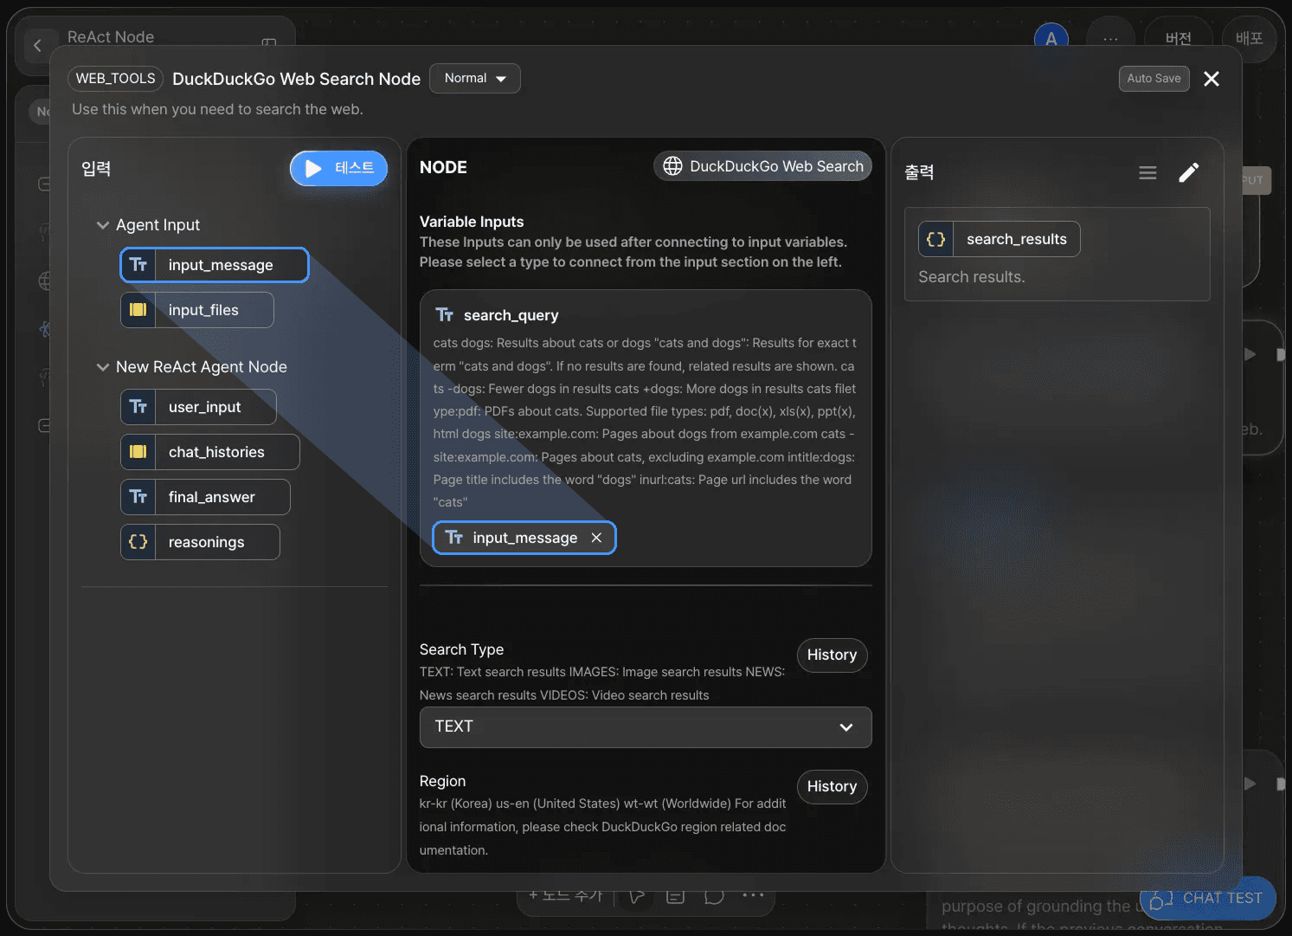Remove the input_message chip from search_query
Viewport: 1292px width, 936px height.
(x=596, y=538)
